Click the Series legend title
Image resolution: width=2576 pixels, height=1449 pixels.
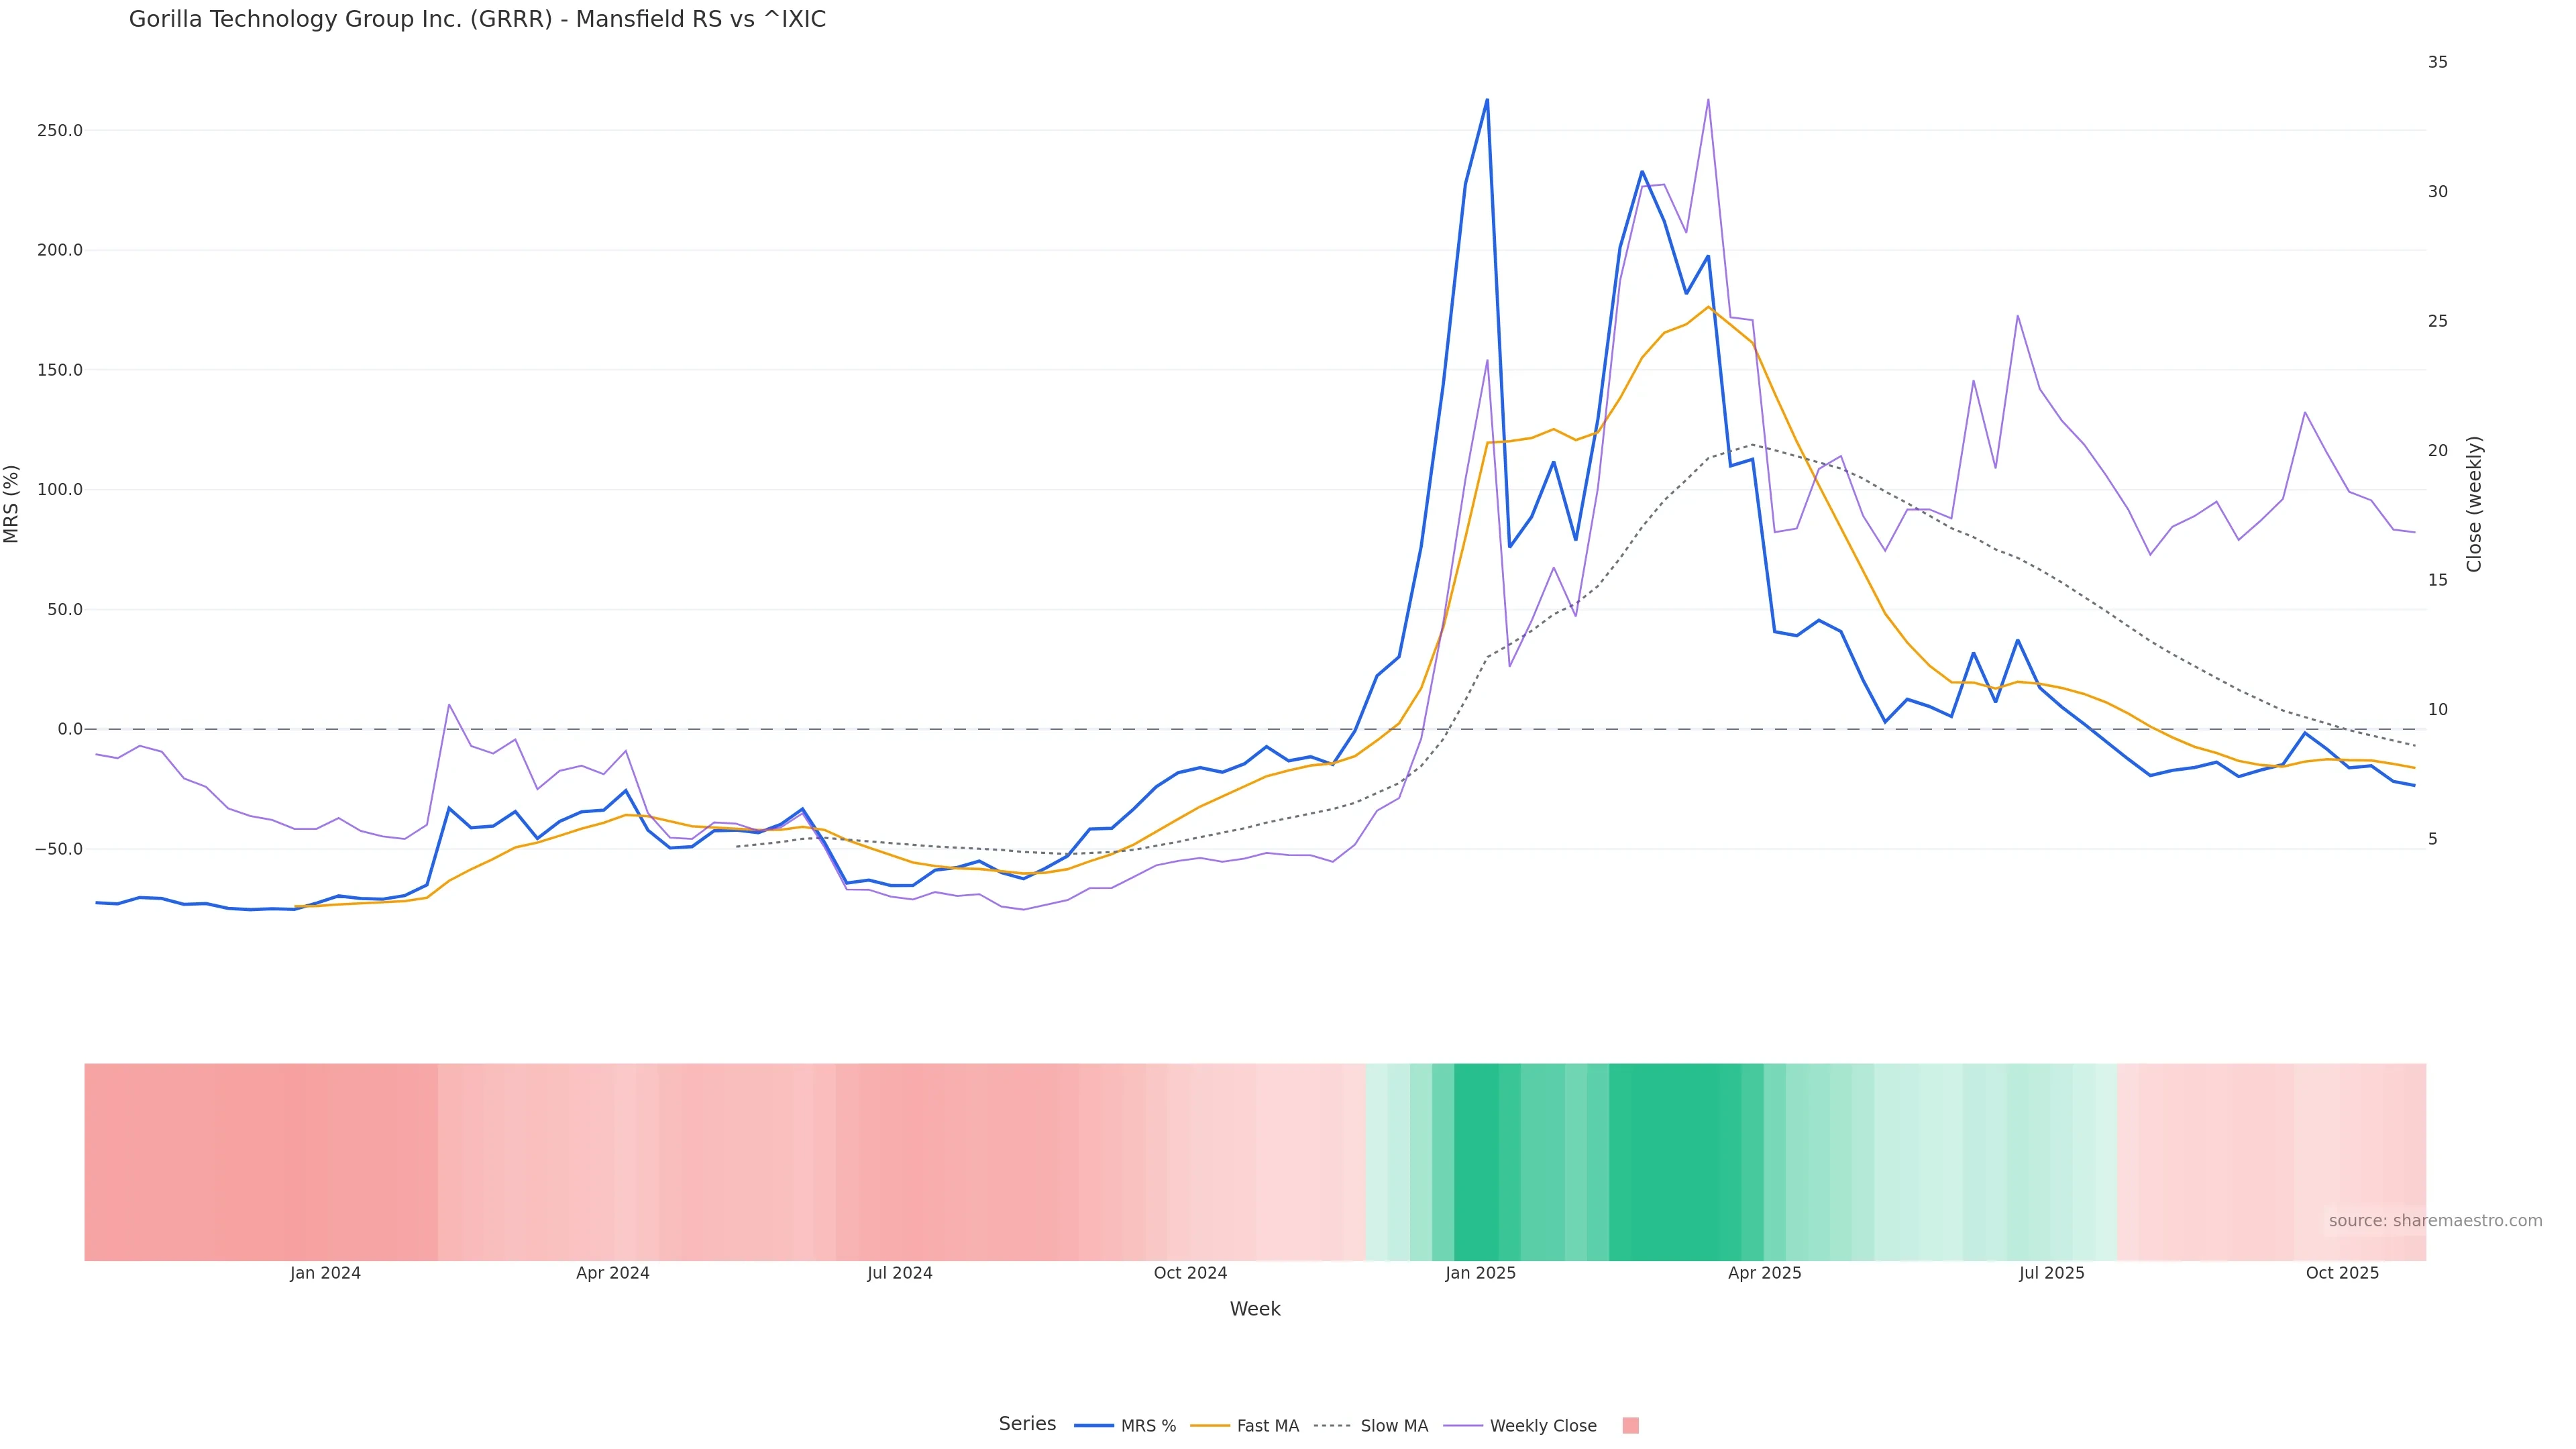pos(1027,1424)
